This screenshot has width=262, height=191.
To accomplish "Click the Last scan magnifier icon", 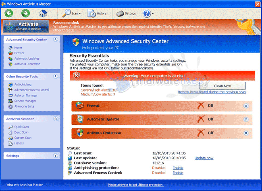I will click(70, 153).
